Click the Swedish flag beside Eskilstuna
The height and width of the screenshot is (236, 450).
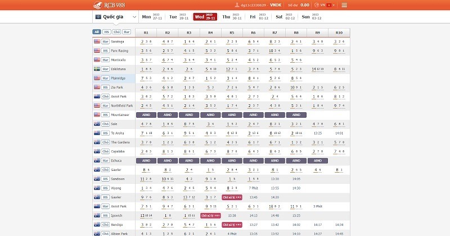(97, 69)
